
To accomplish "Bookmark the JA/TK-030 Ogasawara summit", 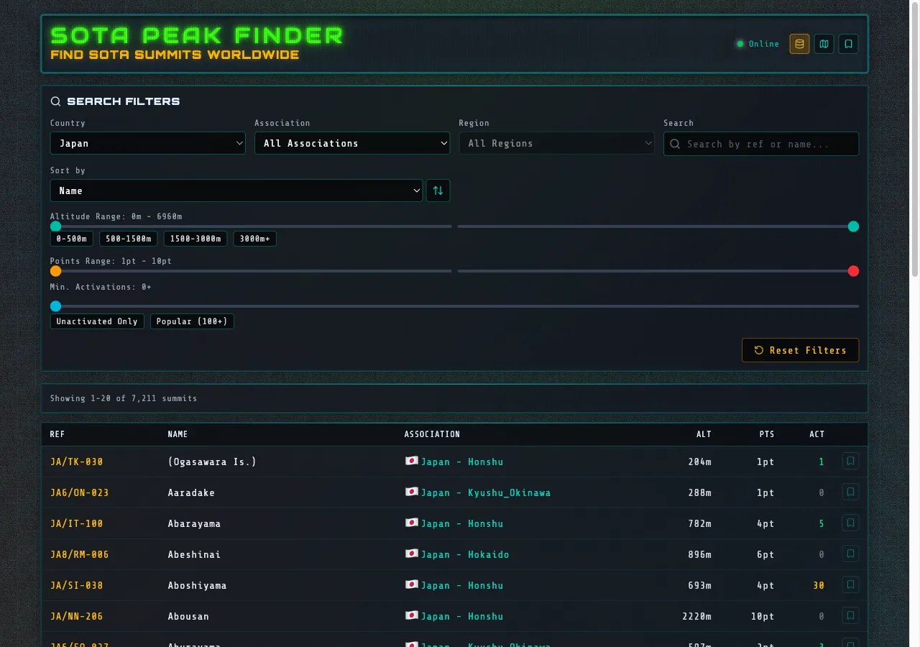I will (x=850, y=462).
